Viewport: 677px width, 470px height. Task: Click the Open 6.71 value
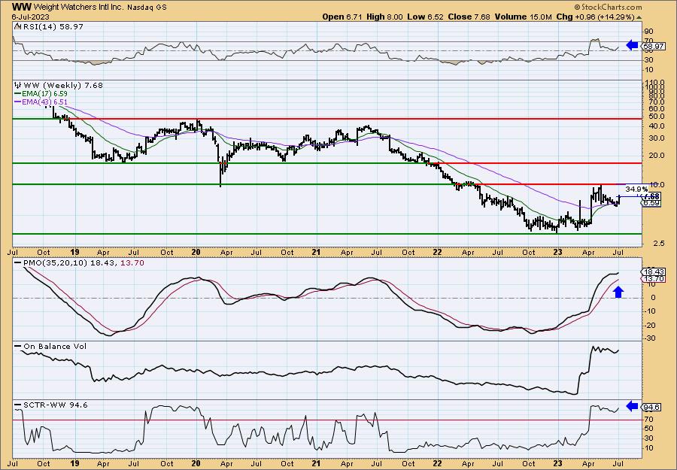click(x=342, y=17)
